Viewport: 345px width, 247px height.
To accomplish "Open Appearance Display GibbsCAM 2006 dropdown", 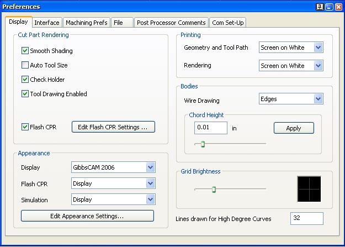I will tap(113, 167).
